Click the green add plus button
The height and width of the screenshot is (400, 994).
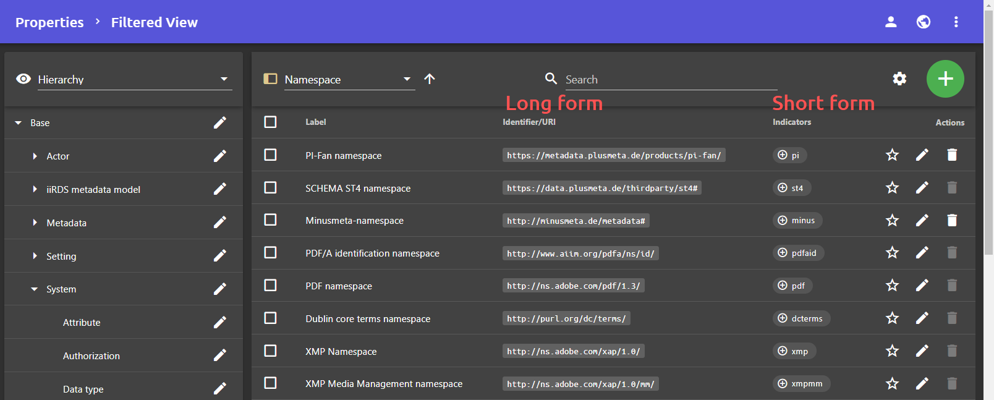pyautogui.click(x=945, y=79)
